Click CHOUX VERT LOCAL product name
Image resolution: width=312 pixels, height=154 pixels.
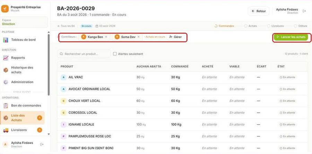coord(84,101)
